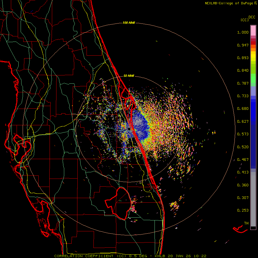
Task: Click the 100 NMI range ring label
Action: pyautogui.click(x=129, y=23)
